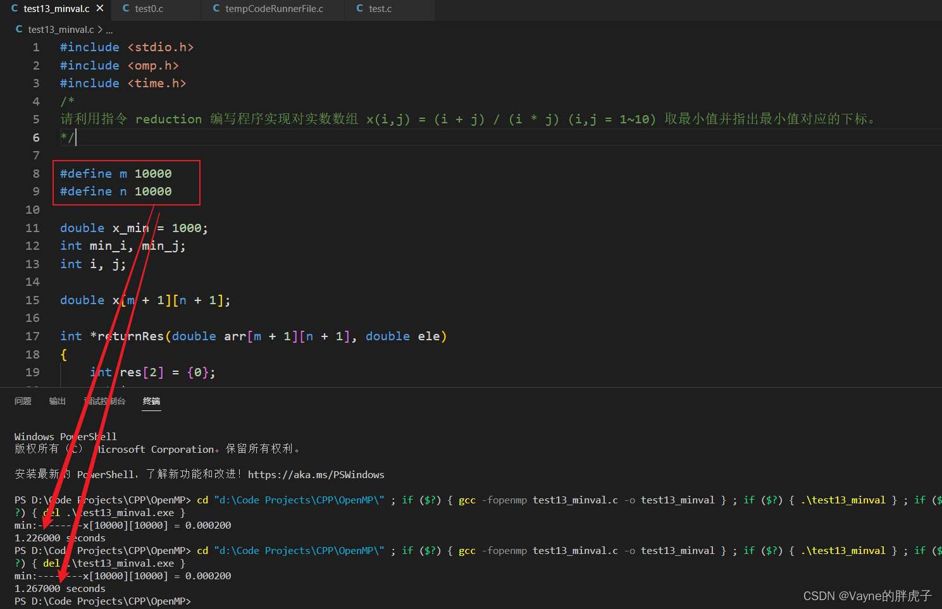Close the test13_minval.c tab
942x609 pixels.
click(x=100, y=9)
